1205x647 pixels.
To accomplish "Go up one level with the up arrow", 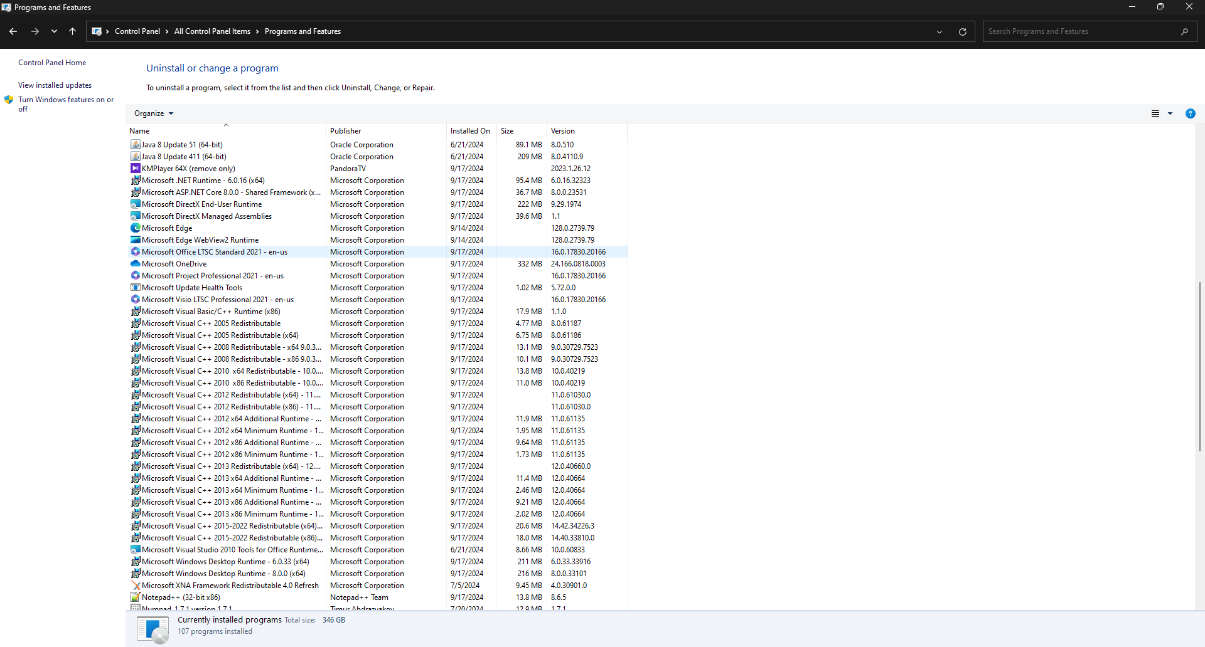I will pos(72,31).
